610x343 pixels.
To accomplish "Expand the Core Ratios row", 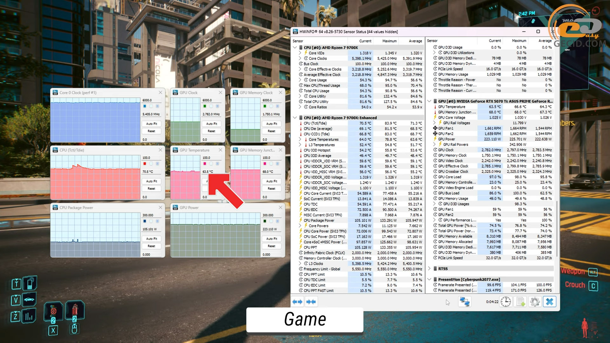I will pyautogui.click(x=300, y=107).
